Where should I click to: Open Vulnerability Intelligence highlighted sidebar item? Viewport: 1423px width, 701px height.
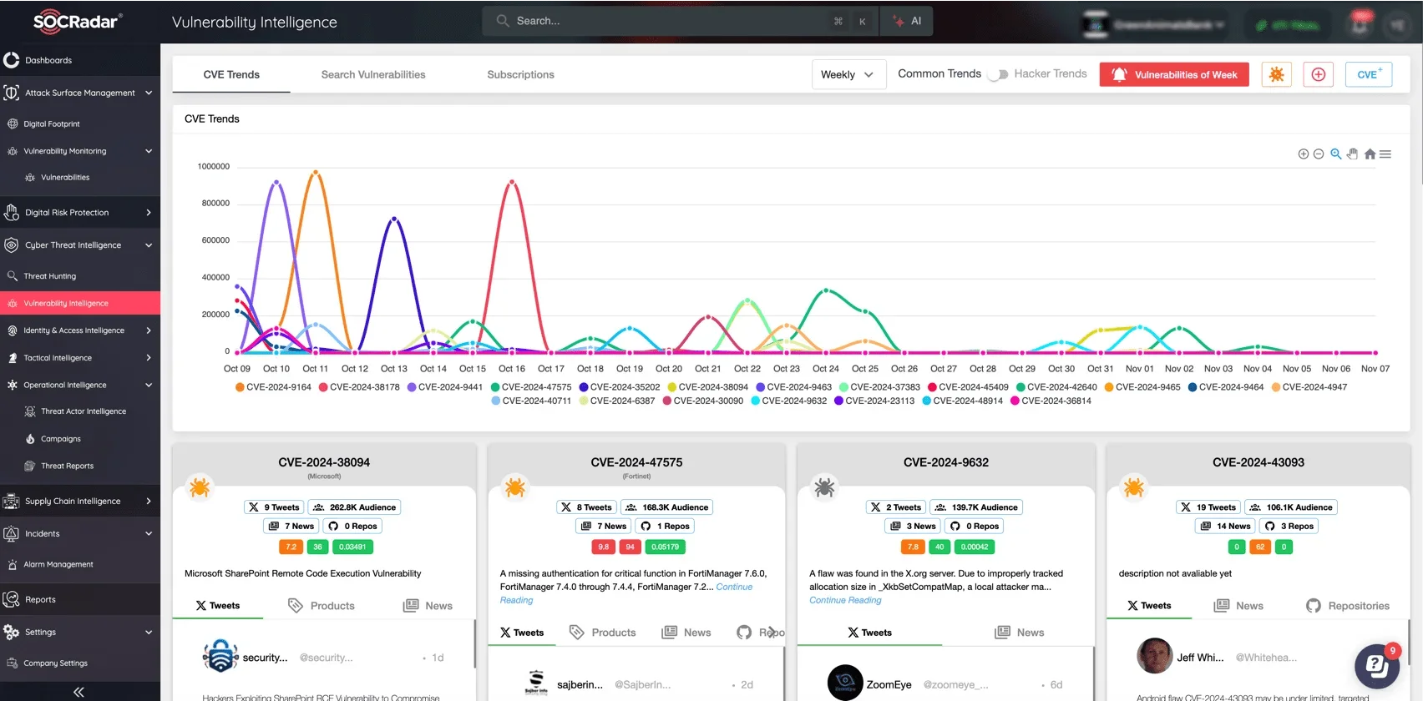pyautogui.click(x=80, y=303)
